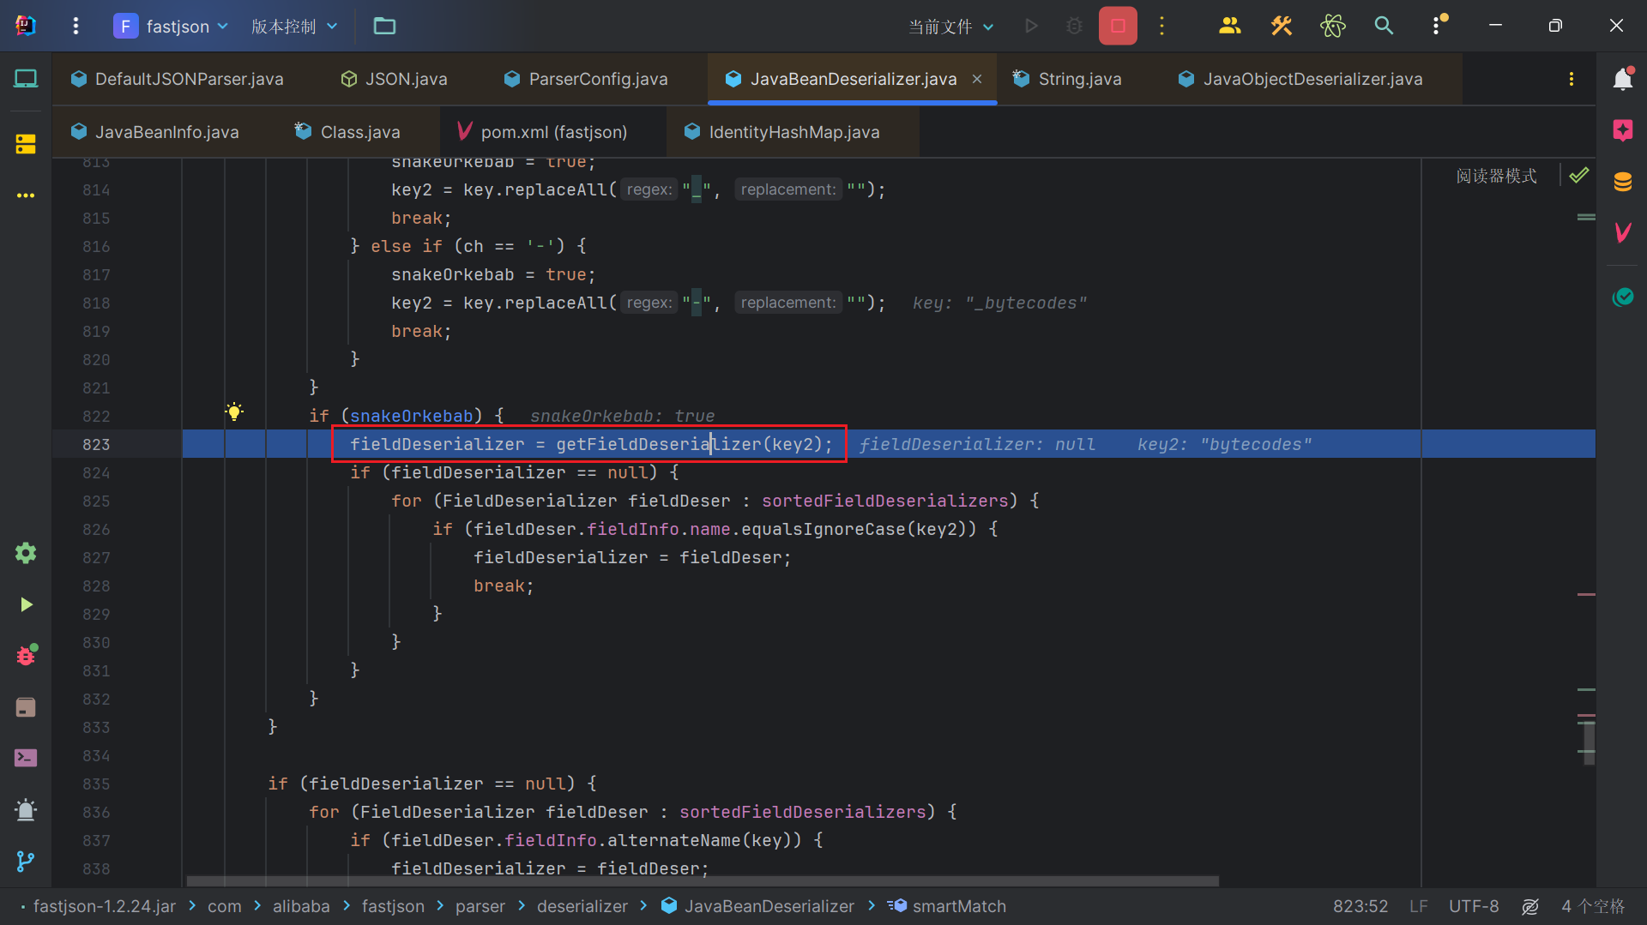Show more tool windows ellipsis
The height and width of the screenshot is (925, 1647).
[26, 195]
